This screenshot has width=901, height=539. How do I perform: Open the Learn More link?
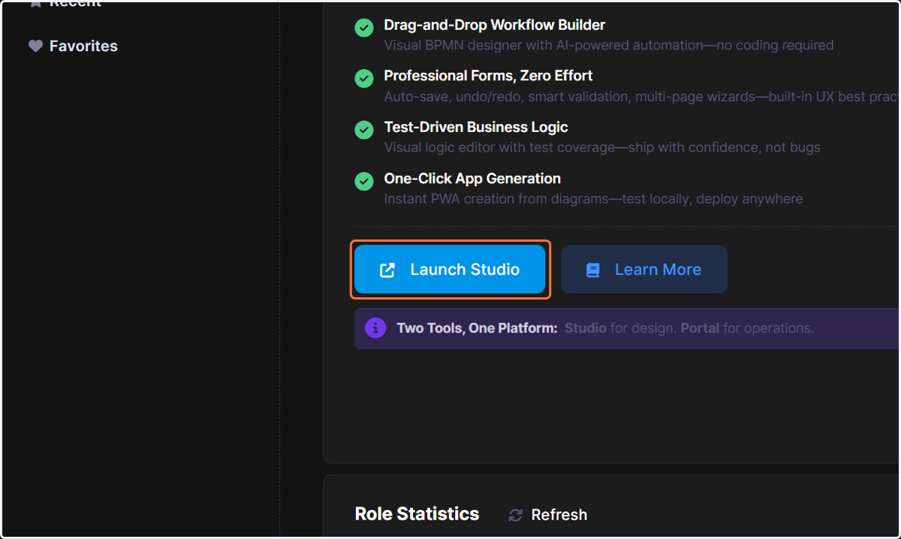pyautogui.click(x=644, y=269)
